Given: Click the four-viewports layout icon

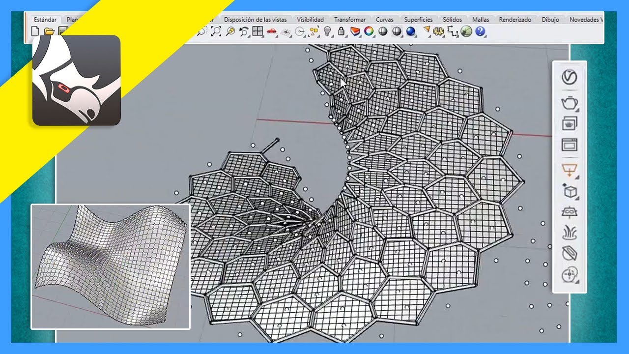Looking at the screenshot, I should click(257, 31).
